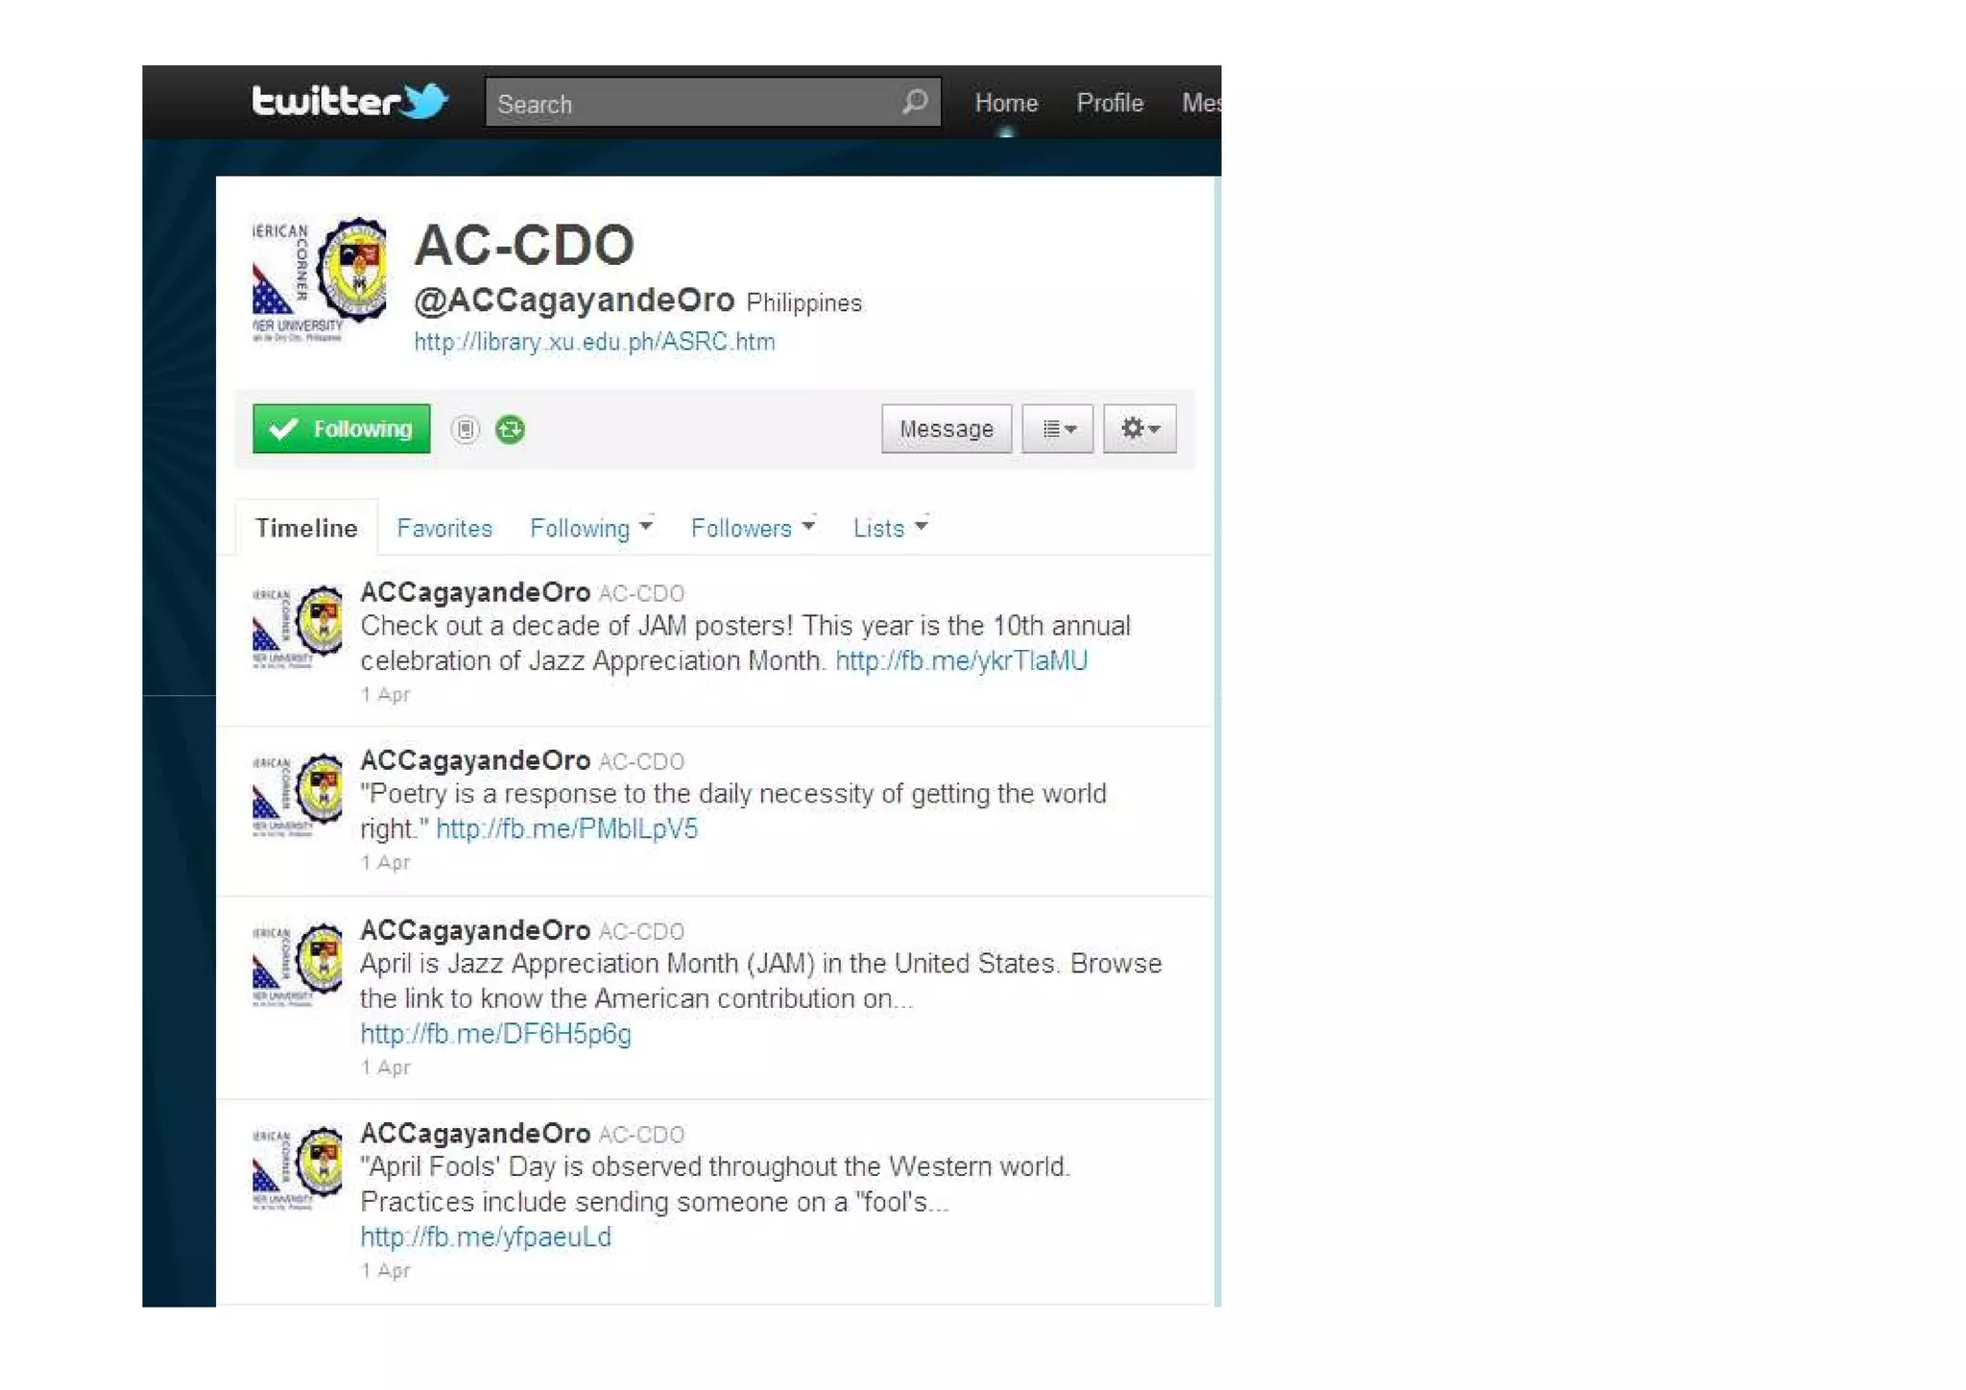Screen dimensions: 1966x1390
Task: Toggle the green Following button
Action: [x=342, y=429]
